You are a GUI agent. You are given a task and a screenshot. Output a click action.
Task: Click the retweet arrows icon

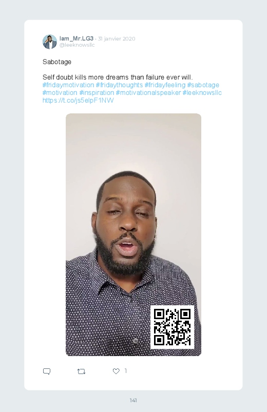pyautogui.click(x=81, y=371)
